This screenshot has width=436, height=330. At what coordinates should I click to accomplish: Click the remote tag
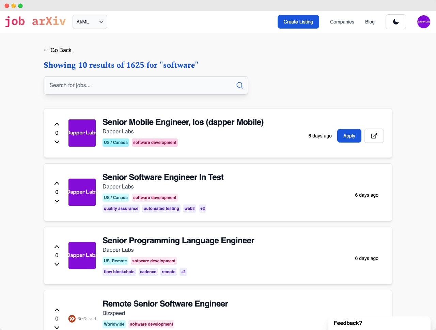click(169, 272)
